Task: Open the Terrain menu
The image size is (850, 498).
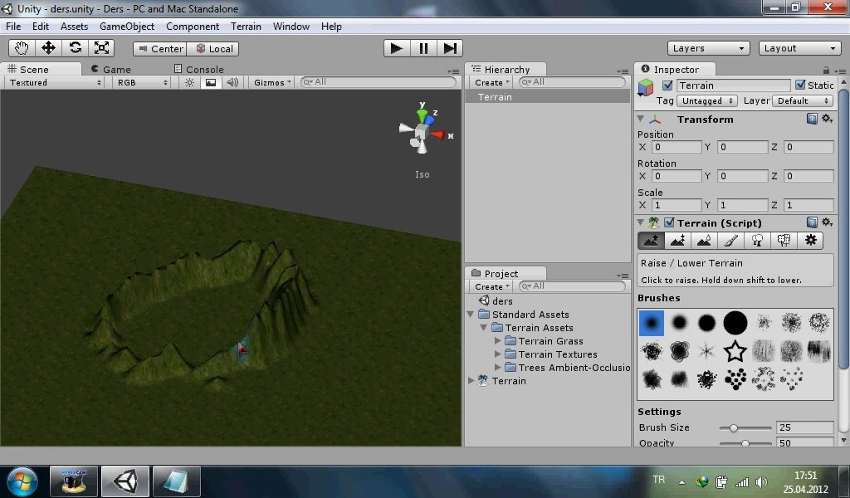Action: (x=246, y=26)
